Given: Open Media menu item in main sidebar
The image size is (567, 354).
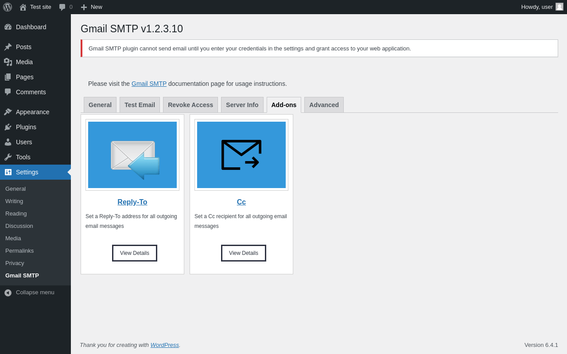Looking at the screenshot, I should tap(35, 62).
